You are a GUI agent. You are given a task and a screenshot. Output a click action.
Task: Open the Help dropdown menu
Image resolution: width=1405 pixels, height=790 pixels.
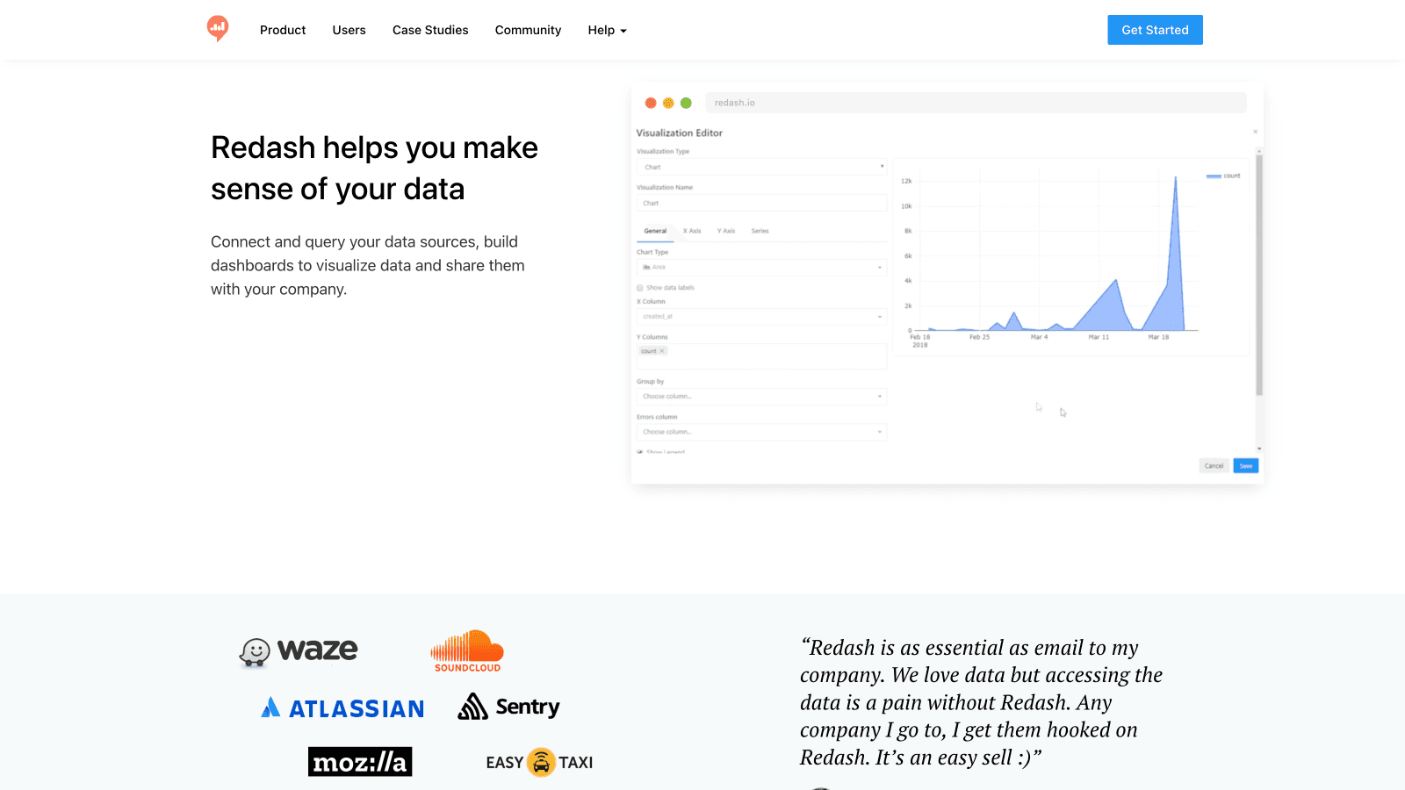coord(607,30)
